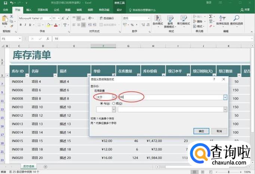The width and height of the screenshot is (255, 174).
Task: Click the Clear eraser icon
Action: [x=211, y=26]
